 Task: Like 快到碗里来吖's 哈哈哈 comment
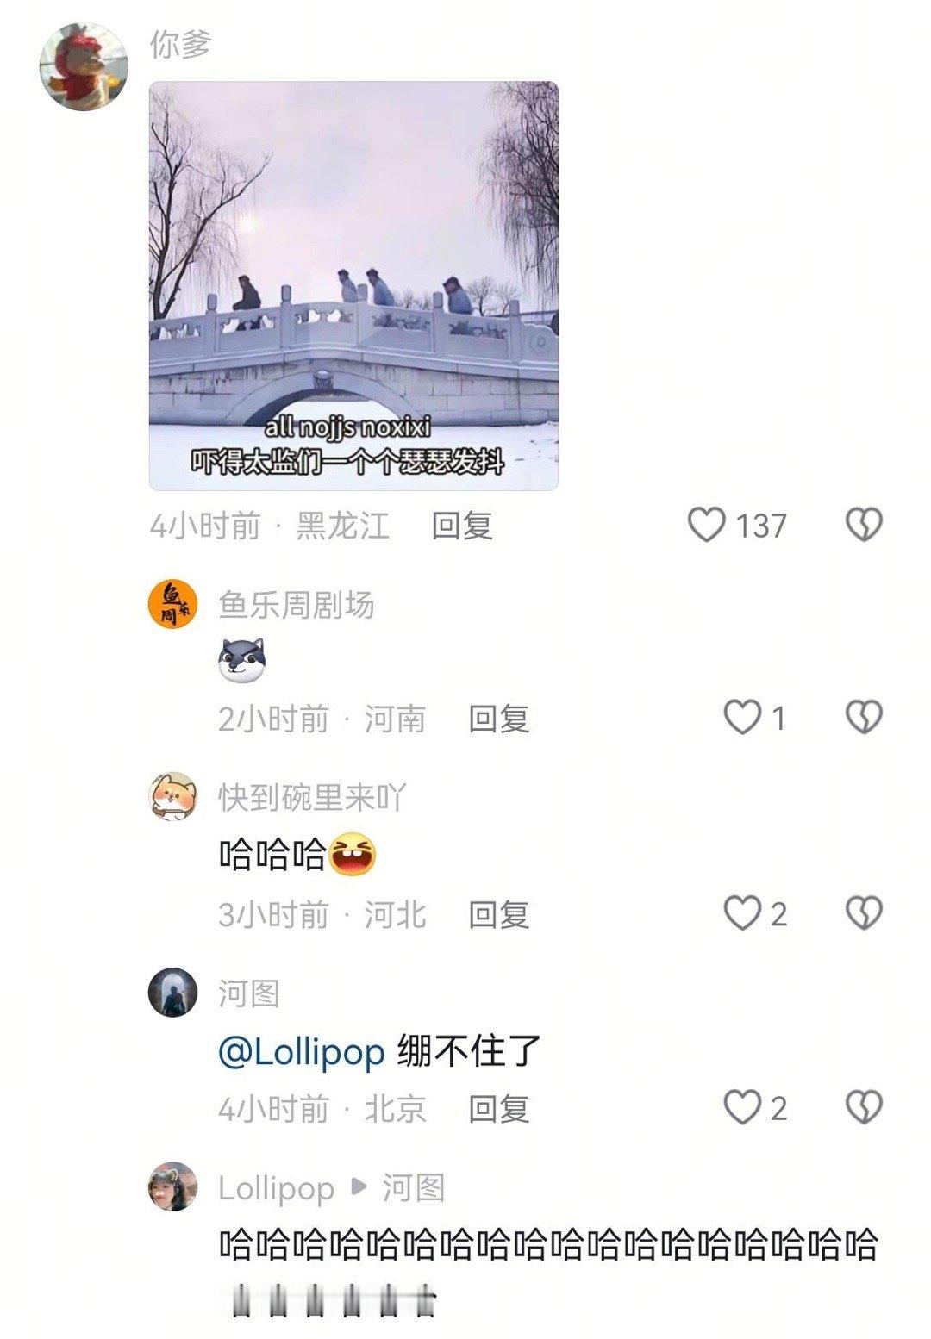(x=742, y=913)
